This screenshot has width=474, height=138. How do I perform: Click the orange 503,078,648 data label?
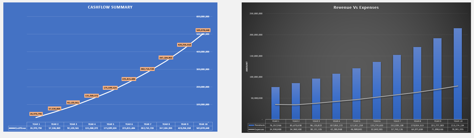tap(203, 30)
